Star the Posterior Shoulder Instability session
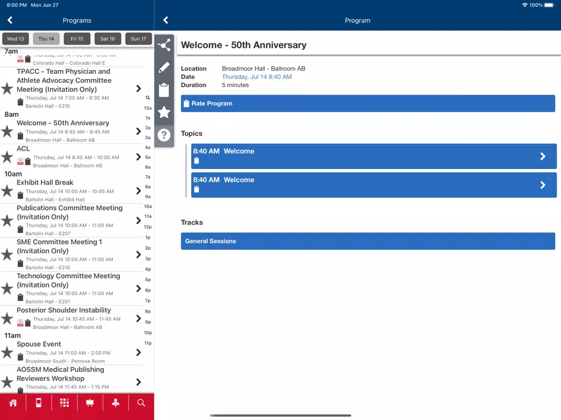561x420 pixels. click(x=7, y=319)
